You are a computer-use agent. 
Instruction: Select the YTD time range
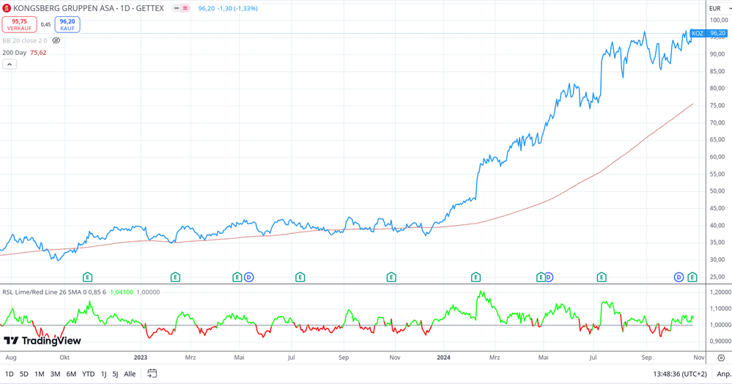88,374
